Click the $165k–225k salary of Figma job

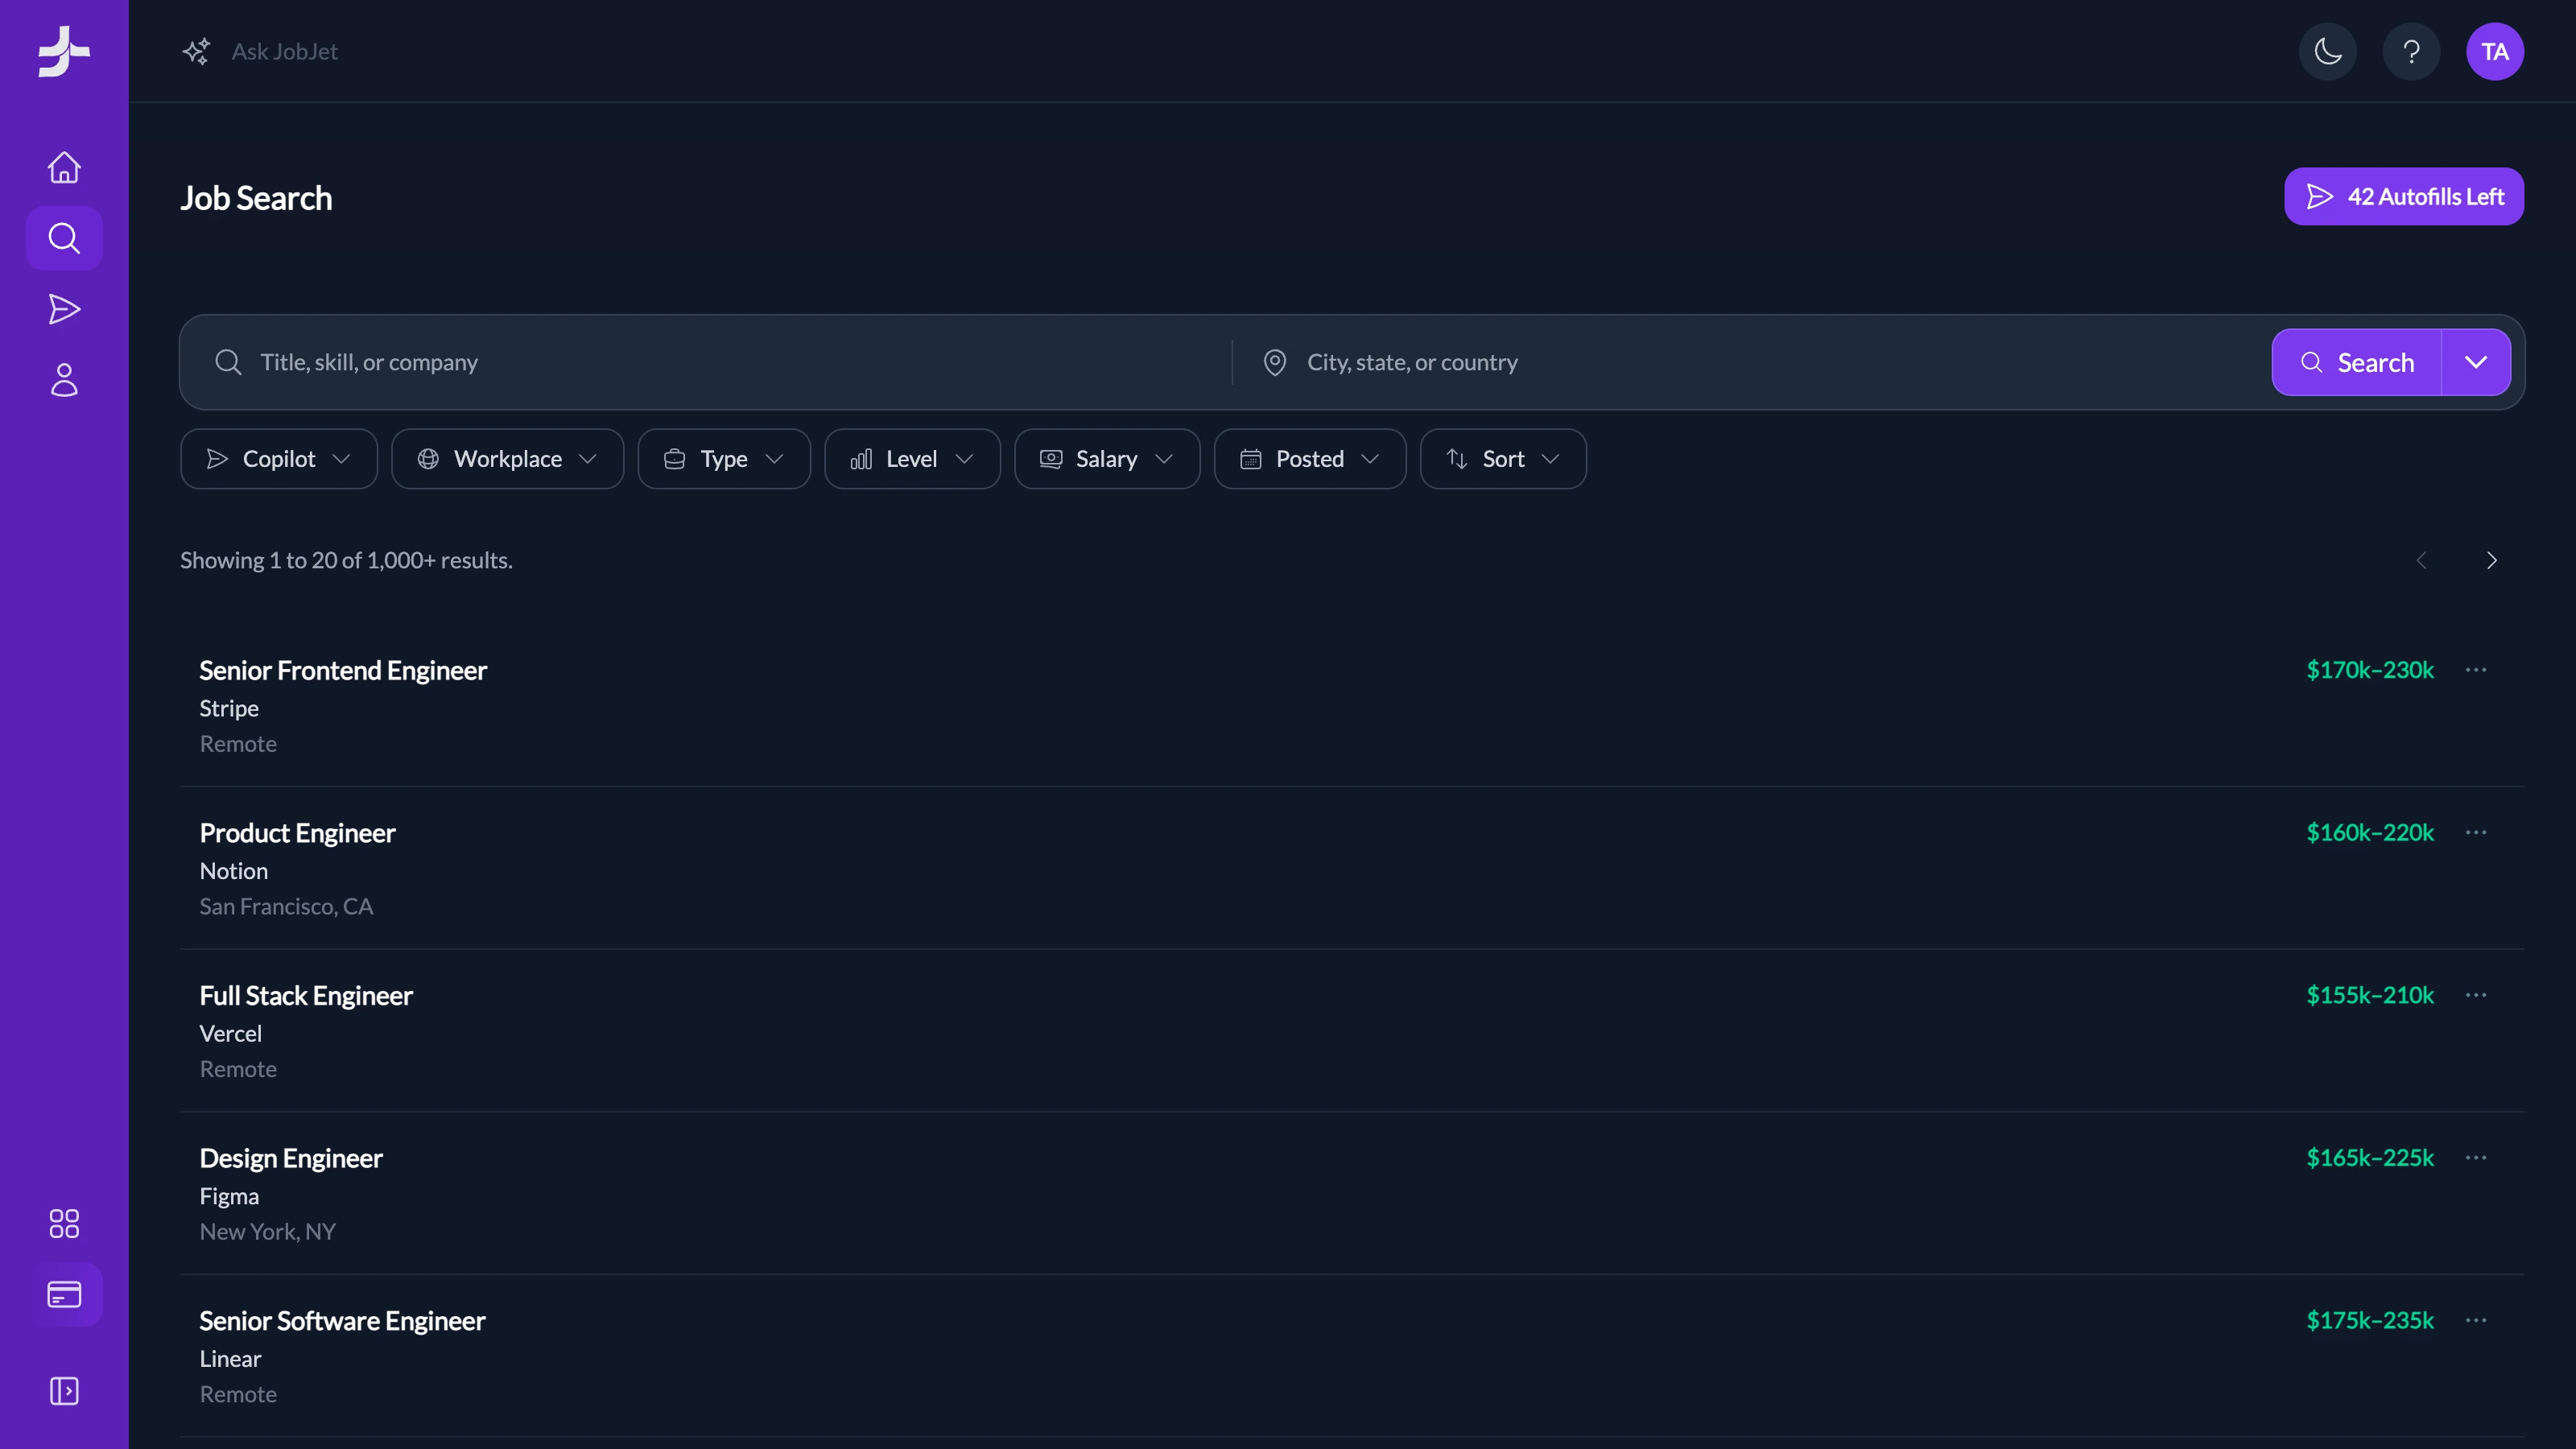coord(2370,1157)
